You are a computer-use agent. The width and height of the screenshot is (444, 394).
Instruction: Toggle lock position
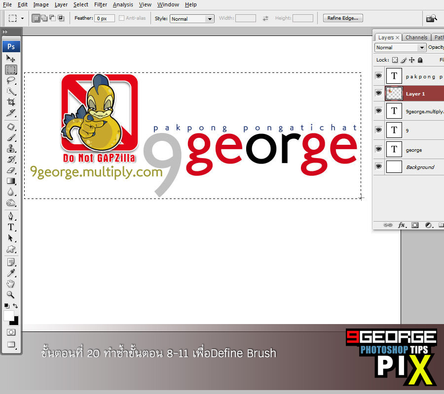coord(412,60)
